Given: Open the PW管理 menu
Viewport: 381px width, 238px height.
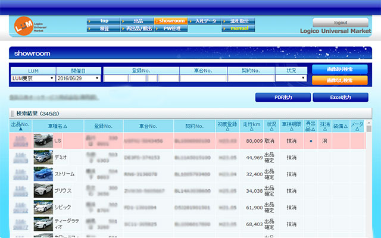Looking at the screenshot, I should pos(171,29).
